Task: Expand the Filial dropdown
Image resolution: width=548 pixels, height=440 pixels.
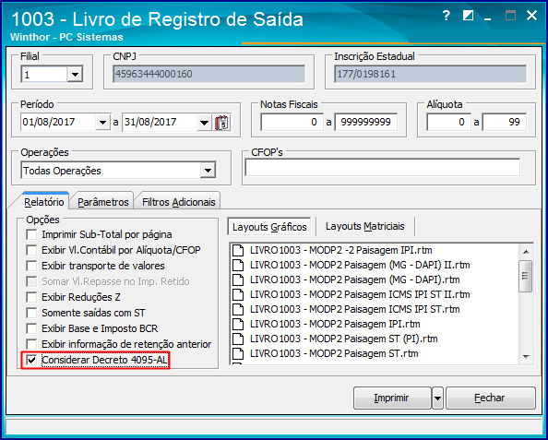Action: pyautogui.click(x=75, y=74)
